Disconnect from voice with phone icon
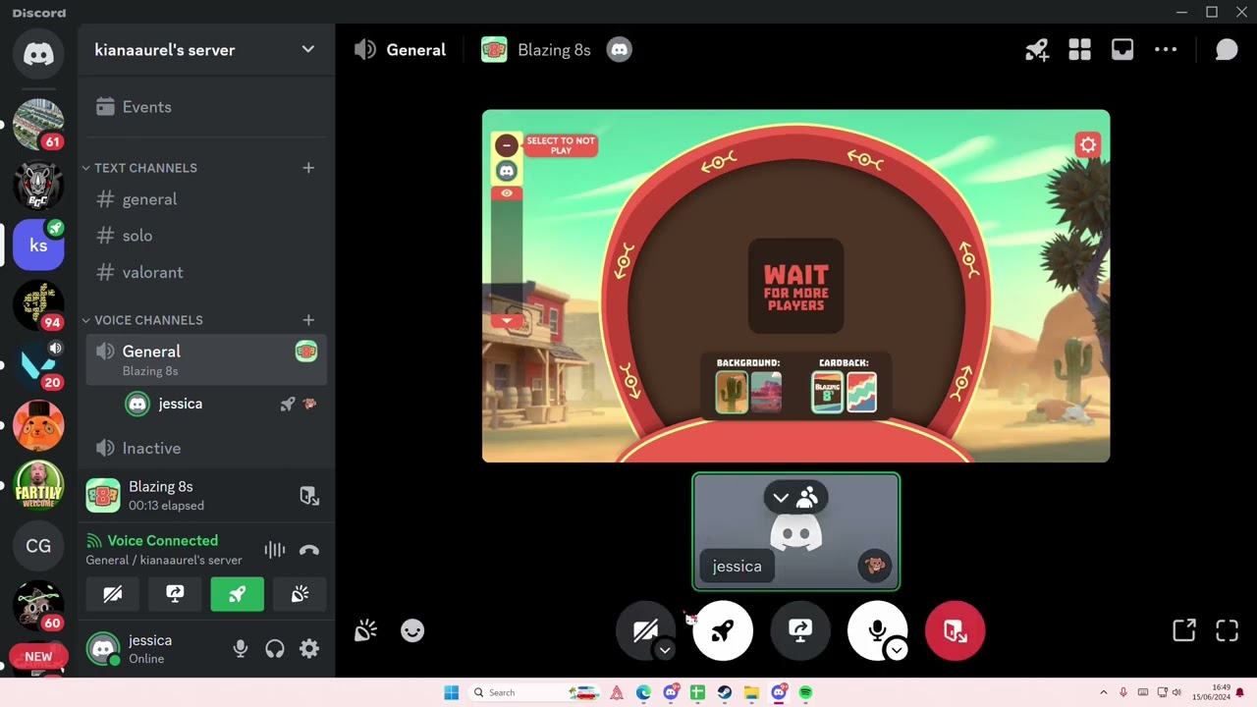 [x=309, y=550]
